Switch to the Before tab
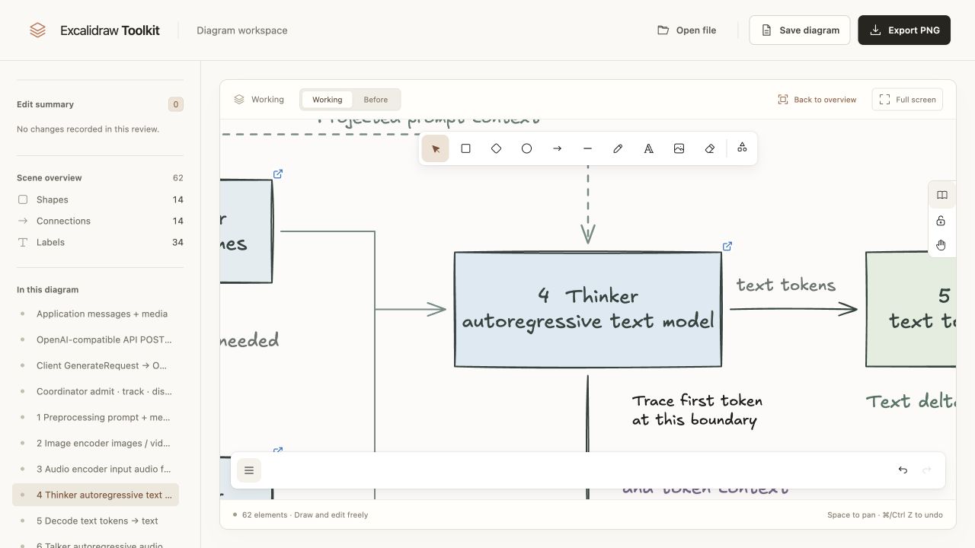This screenshot has width=975, height=548. (x=376, y=100)
